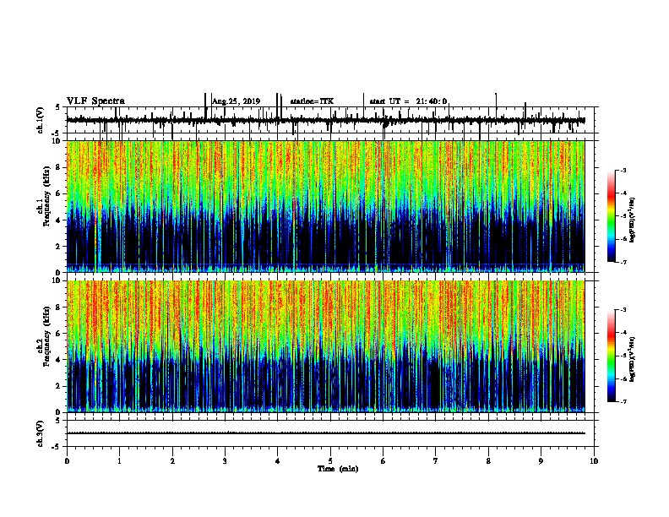Click inside the ch.1 spectrogram panel
The width and height of the screenshot is (669, 517).
click(x=325, y=206)
